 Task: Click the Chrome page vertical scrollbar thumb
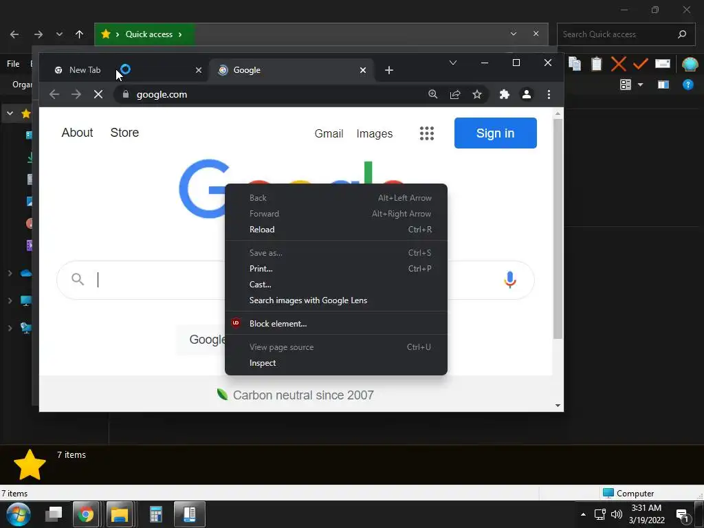tap(558, 229)
